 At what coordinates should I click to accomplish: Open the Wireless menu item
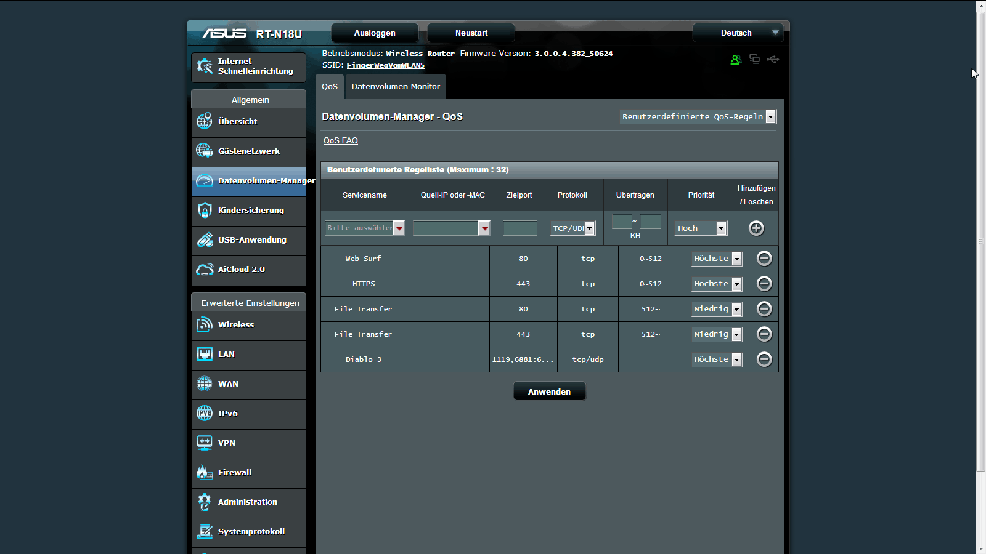point(249,325)
